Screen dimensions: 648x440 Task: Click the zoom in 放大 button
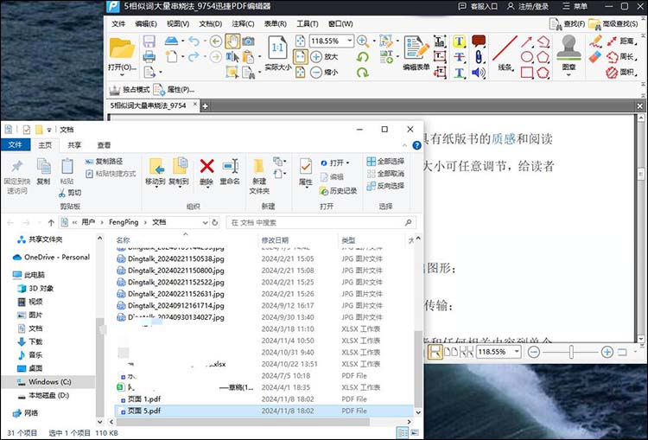point(324,57)
